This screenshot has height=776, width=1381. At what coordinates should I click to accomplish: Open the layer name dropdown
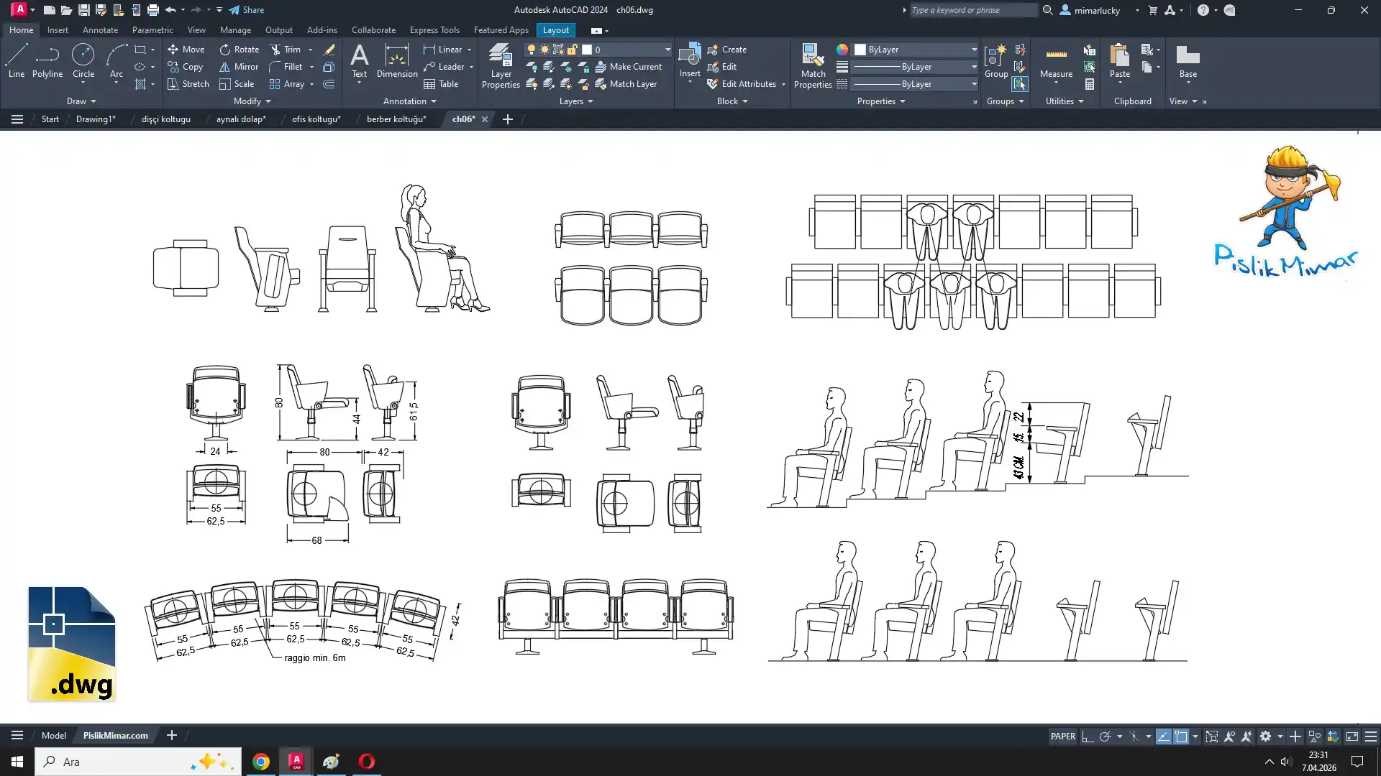coord(667,50)
